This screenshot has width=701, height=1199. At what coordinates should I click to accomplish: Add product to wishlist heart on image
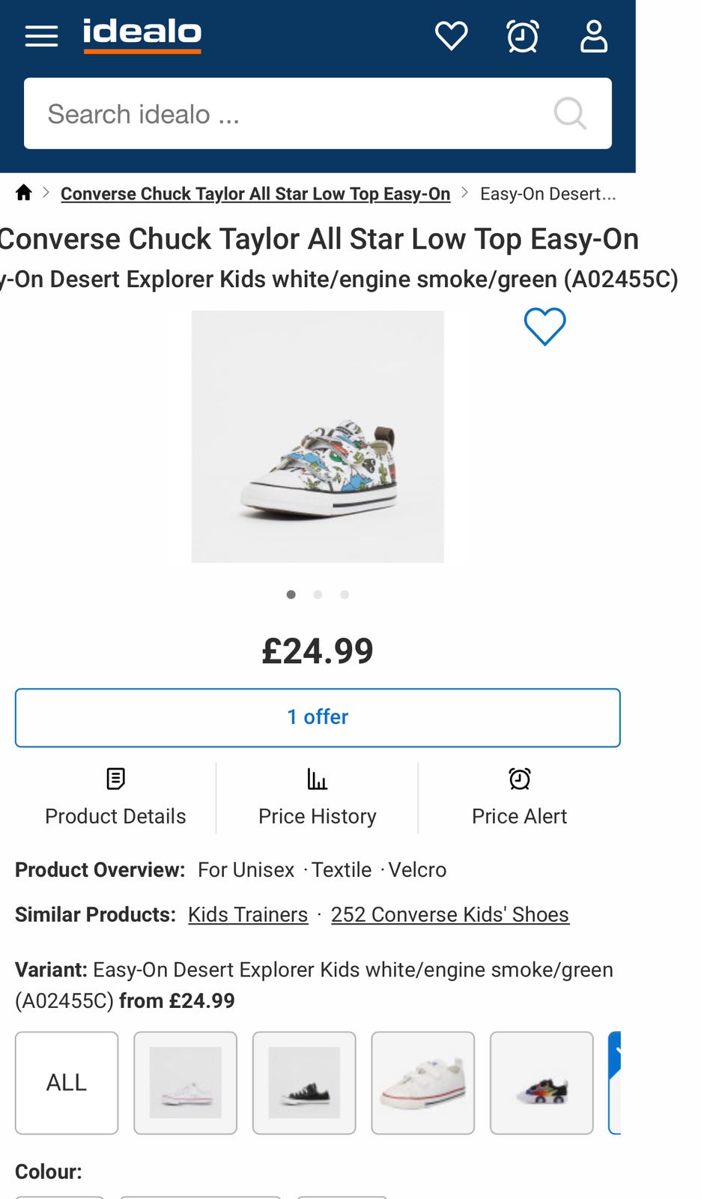544,327
